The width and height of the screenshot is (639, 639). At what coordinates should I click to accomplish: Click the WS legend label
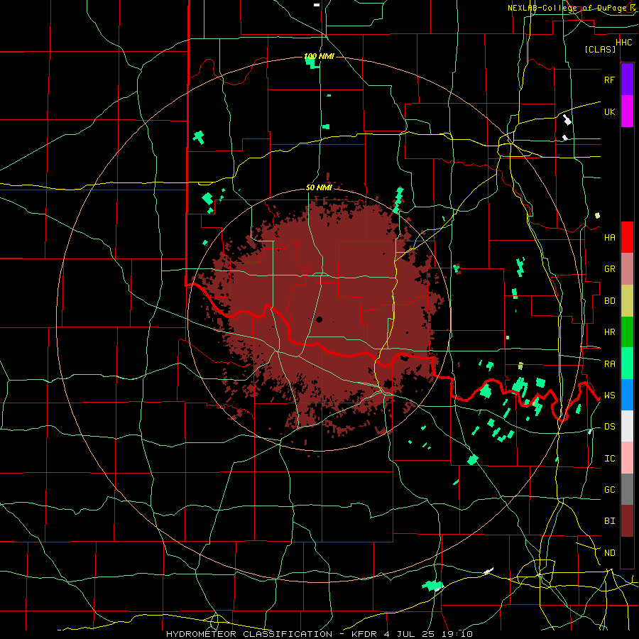(609, 395)
